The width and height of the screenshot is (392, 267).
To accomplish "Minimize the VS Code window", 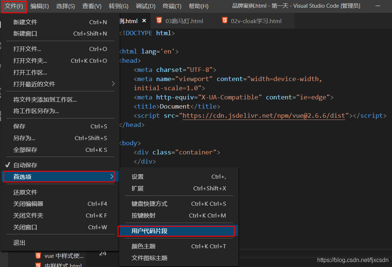I will [x=378, y=6].
